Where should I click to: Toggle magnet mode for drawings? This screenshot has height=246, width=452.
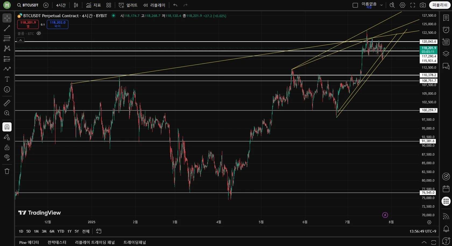click(x=7, y=127)
